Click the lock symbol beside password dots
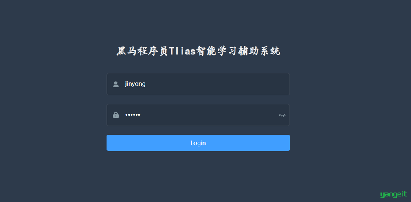411x202 pixels. pos(116,115)
